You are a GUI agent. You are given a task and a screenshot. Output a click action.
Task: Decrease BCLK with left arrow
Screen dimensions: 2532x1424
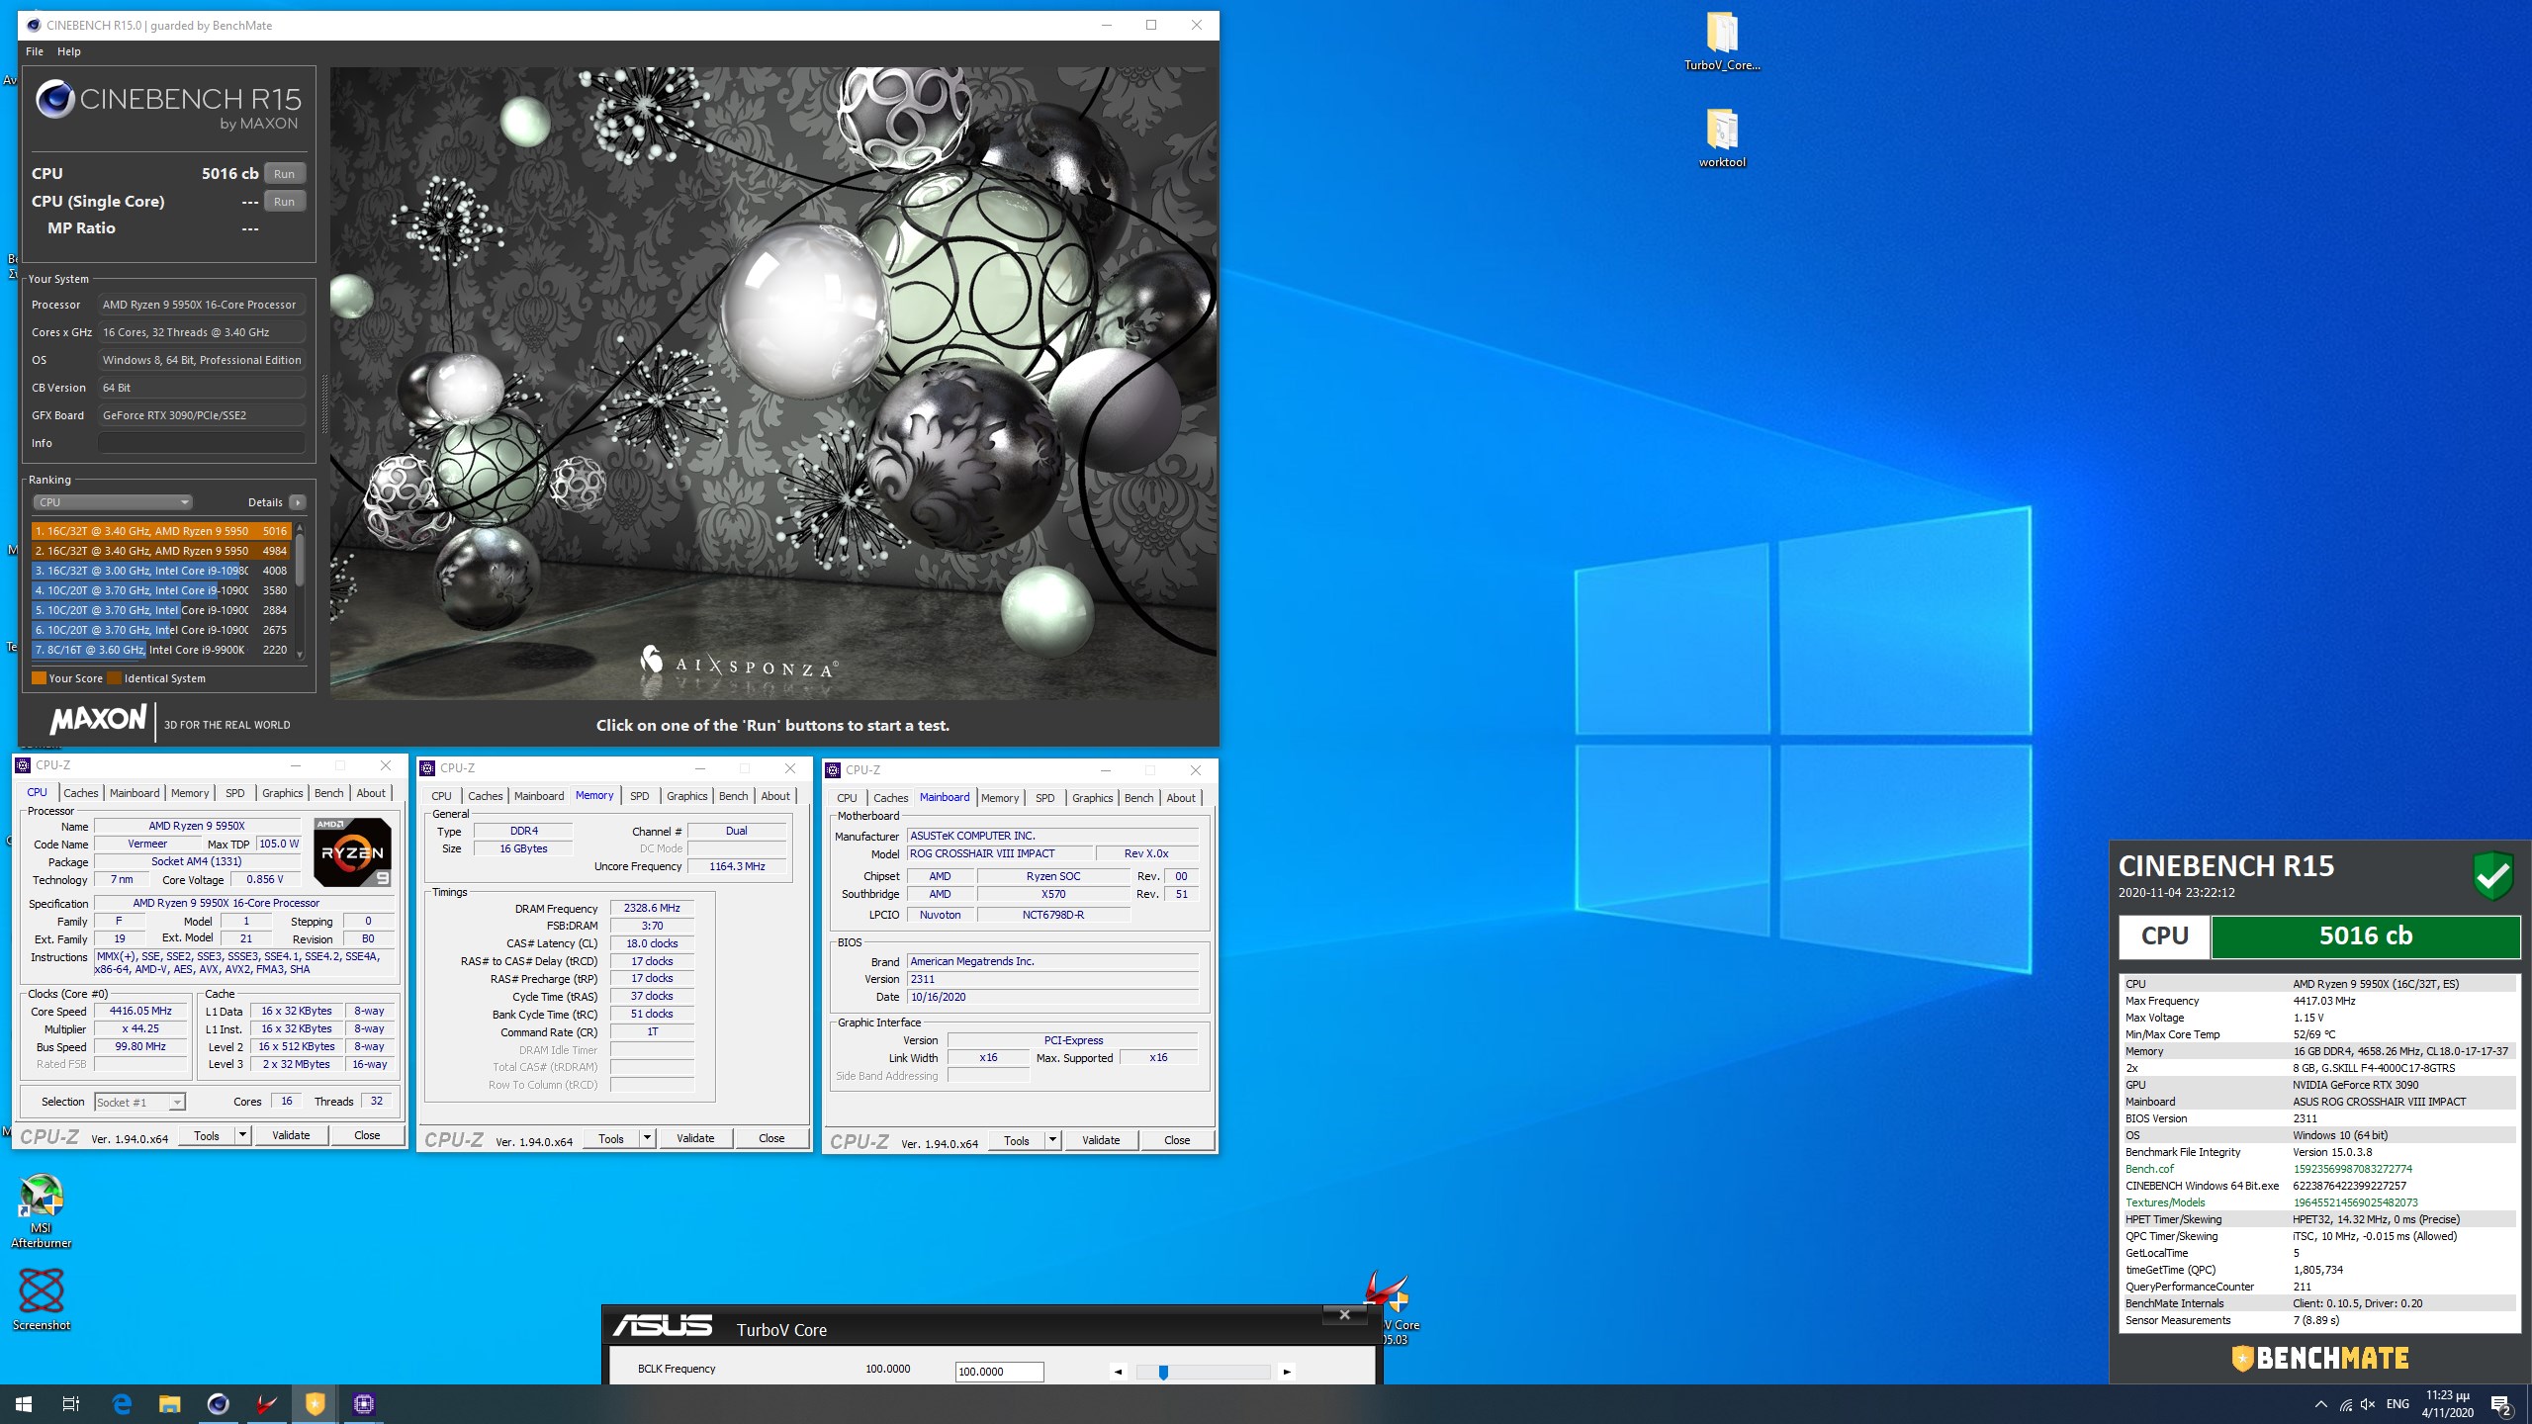click(x=1118, y=1372)
